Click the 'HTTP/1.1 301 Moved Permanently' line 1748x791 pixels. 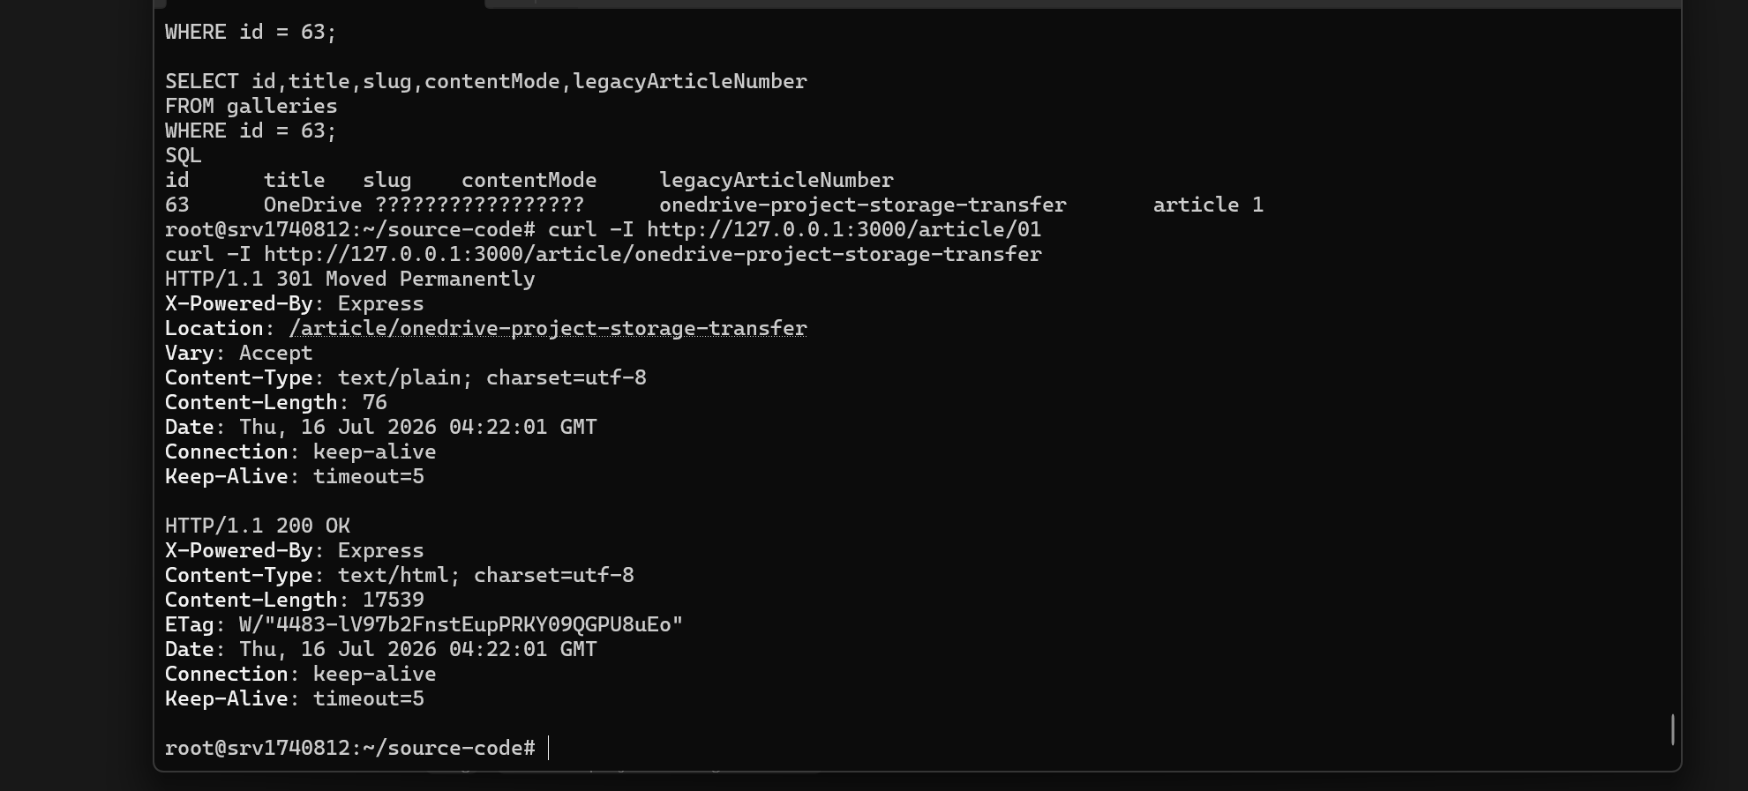tap(349, 279)
